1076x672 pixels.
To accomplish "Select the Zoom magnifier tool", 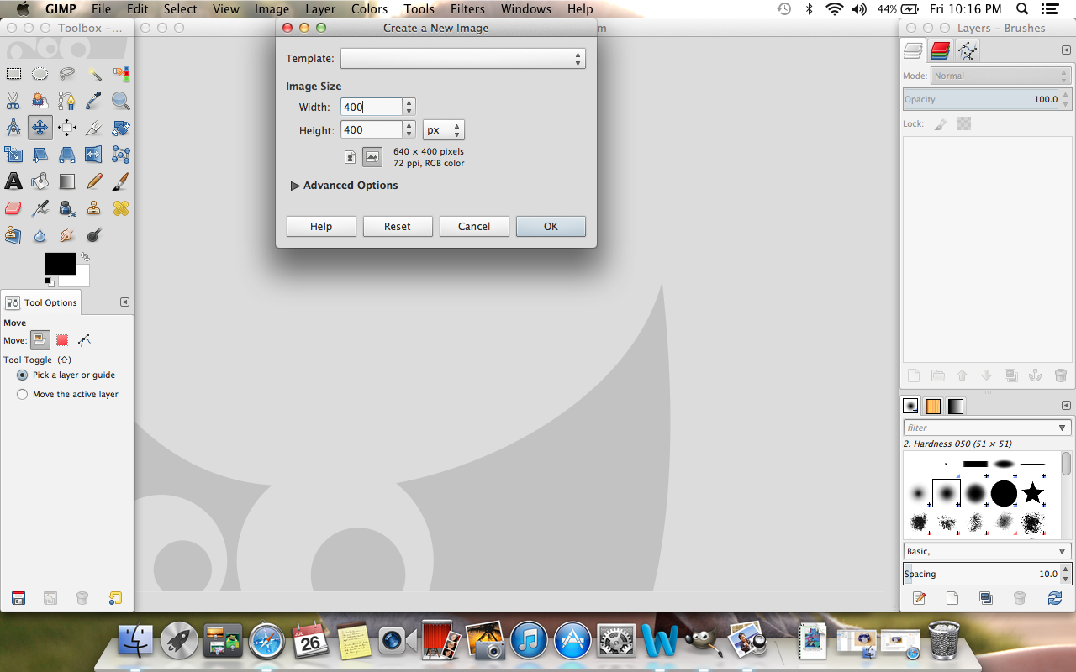I will tap(121, 101).
